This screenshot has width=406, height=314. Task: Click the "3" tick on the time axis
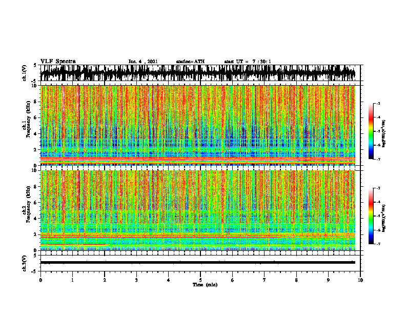[136, 280]
